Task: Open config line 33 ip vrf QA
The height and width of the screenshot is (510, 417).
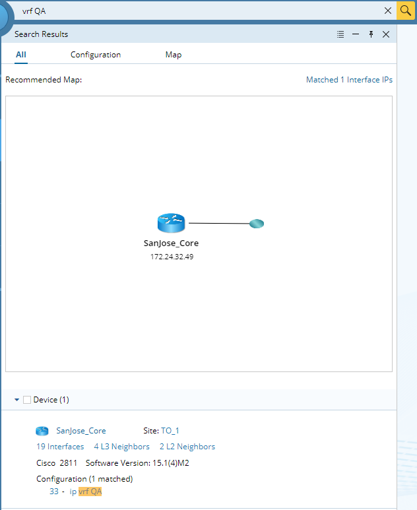Action: pos(75,491)
